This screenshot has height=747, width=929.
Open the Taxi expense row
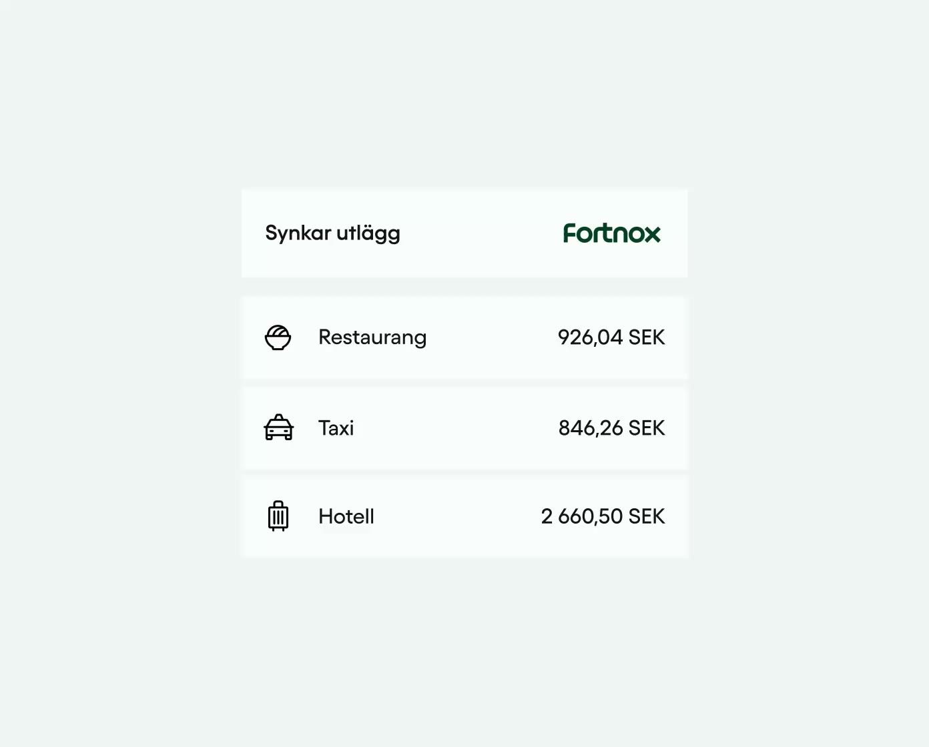465,428
